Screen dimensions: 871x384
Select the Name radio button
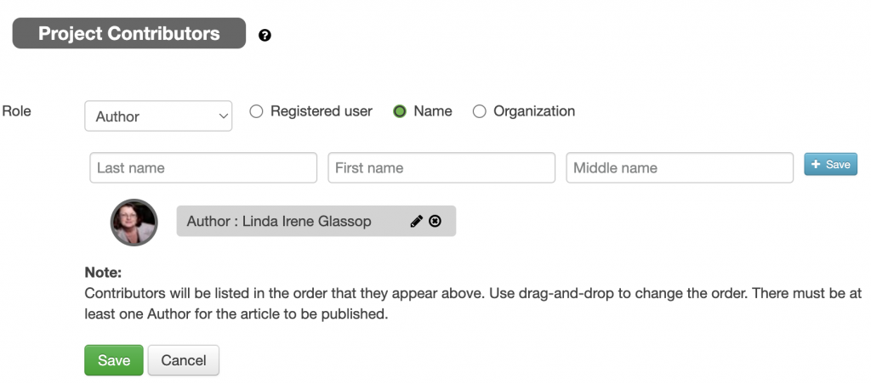pos(400,111)
